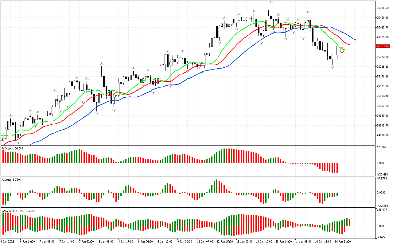The image size is (393, 245).
Task: Click the last white candlestick on the chart
Action: click(x=337, y=50)
